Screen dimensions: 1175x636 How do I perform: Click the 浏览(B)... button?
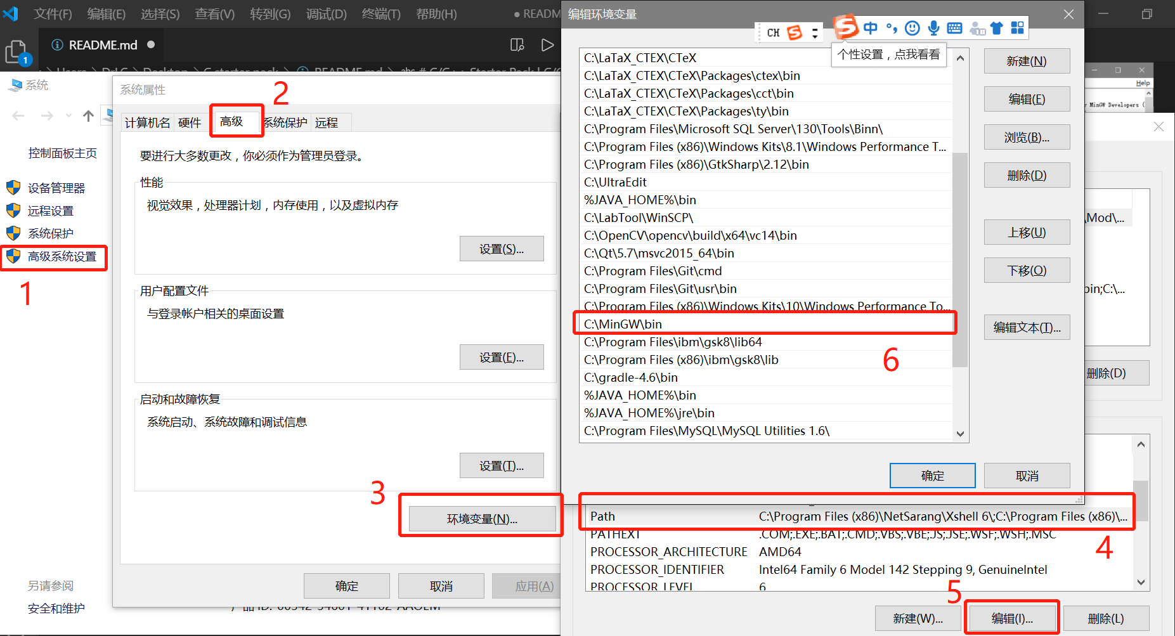(1027, 137)
